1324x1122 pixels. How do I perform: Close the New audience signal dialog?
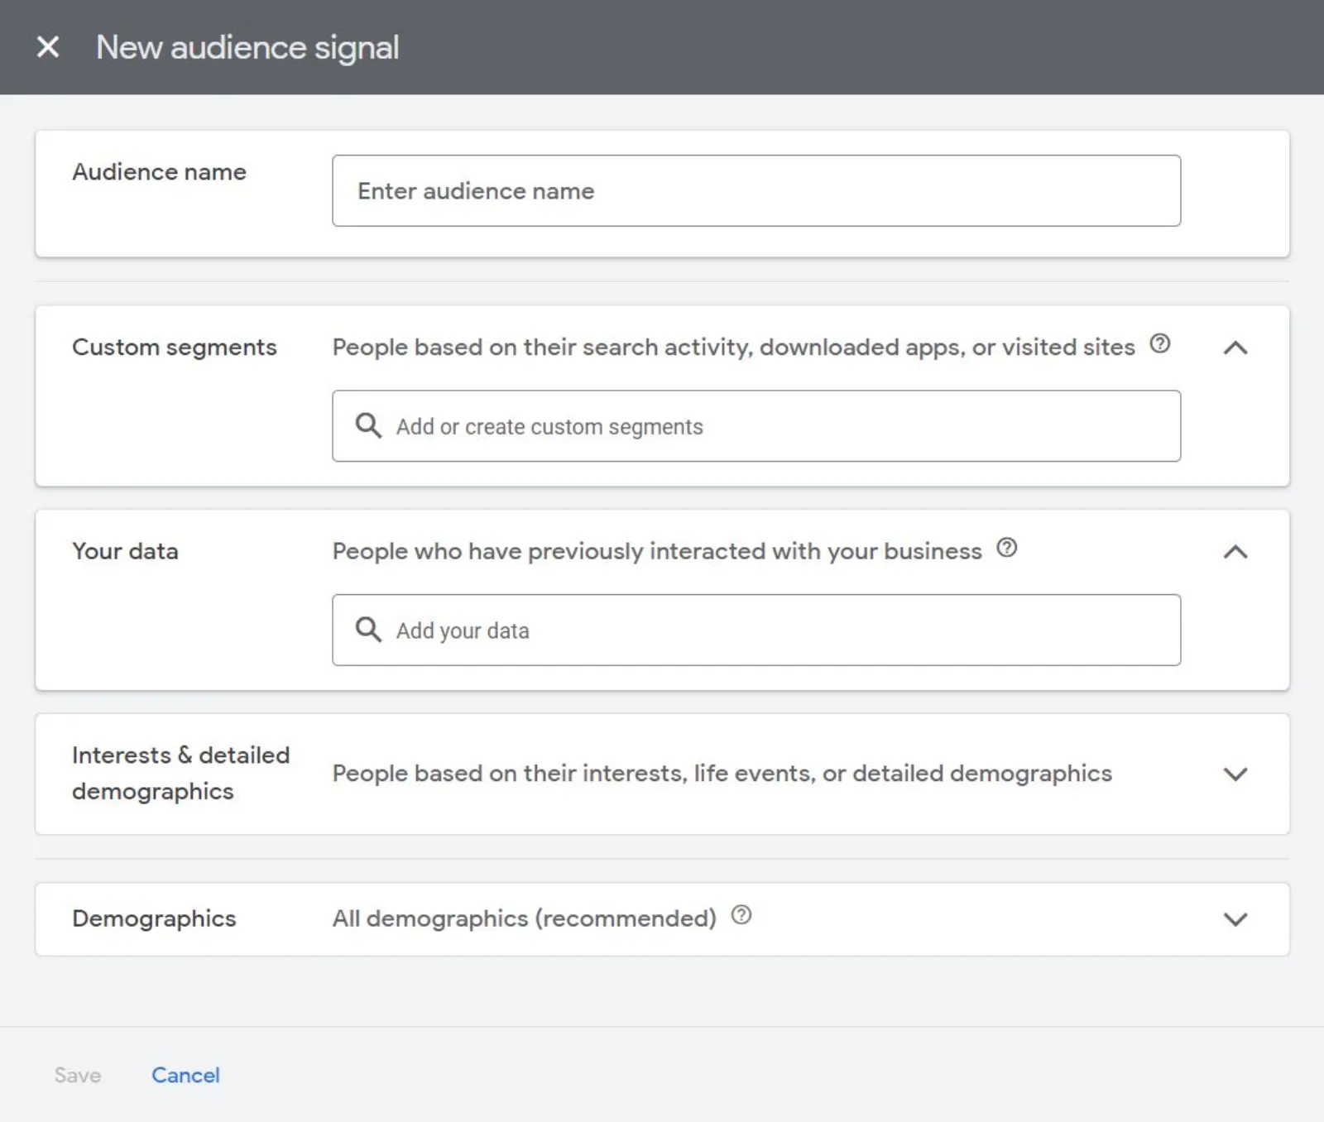point(48,47)
